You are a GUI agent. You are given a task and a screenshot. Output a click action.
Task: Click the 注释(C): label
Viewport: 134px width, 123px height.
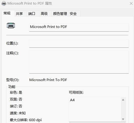pos(12,53)
